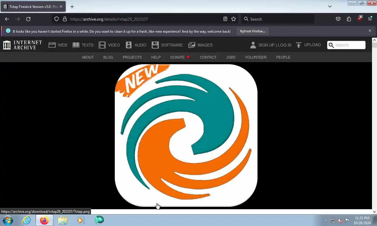Open the Software floppy disk icon

click(155, 45)
